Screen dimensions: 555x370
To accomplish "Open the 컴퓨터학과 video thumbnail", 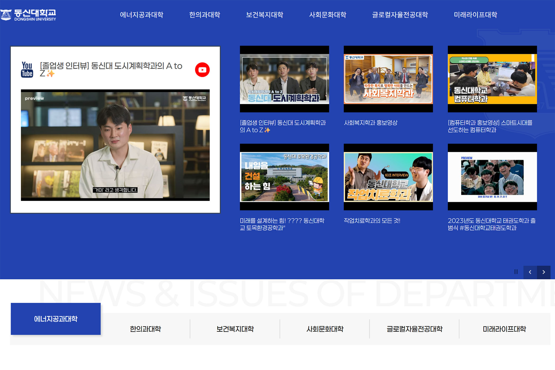I will pos(492,79).
